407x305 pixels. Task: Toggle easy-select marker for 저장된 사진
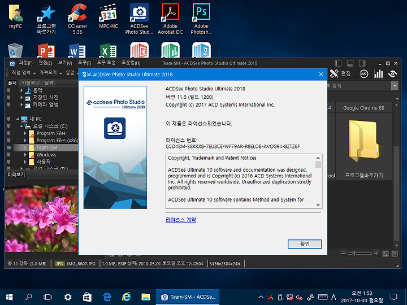[8, 98]
